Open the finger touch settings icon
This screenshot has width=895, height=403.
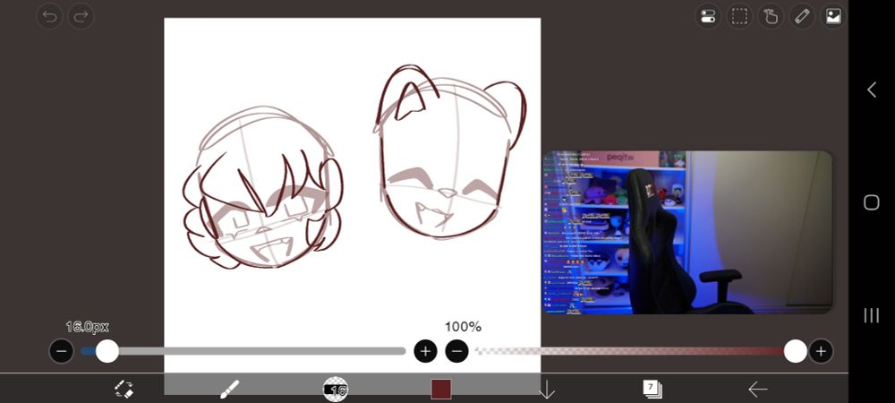pyautogui.click(x=771, y=16)
